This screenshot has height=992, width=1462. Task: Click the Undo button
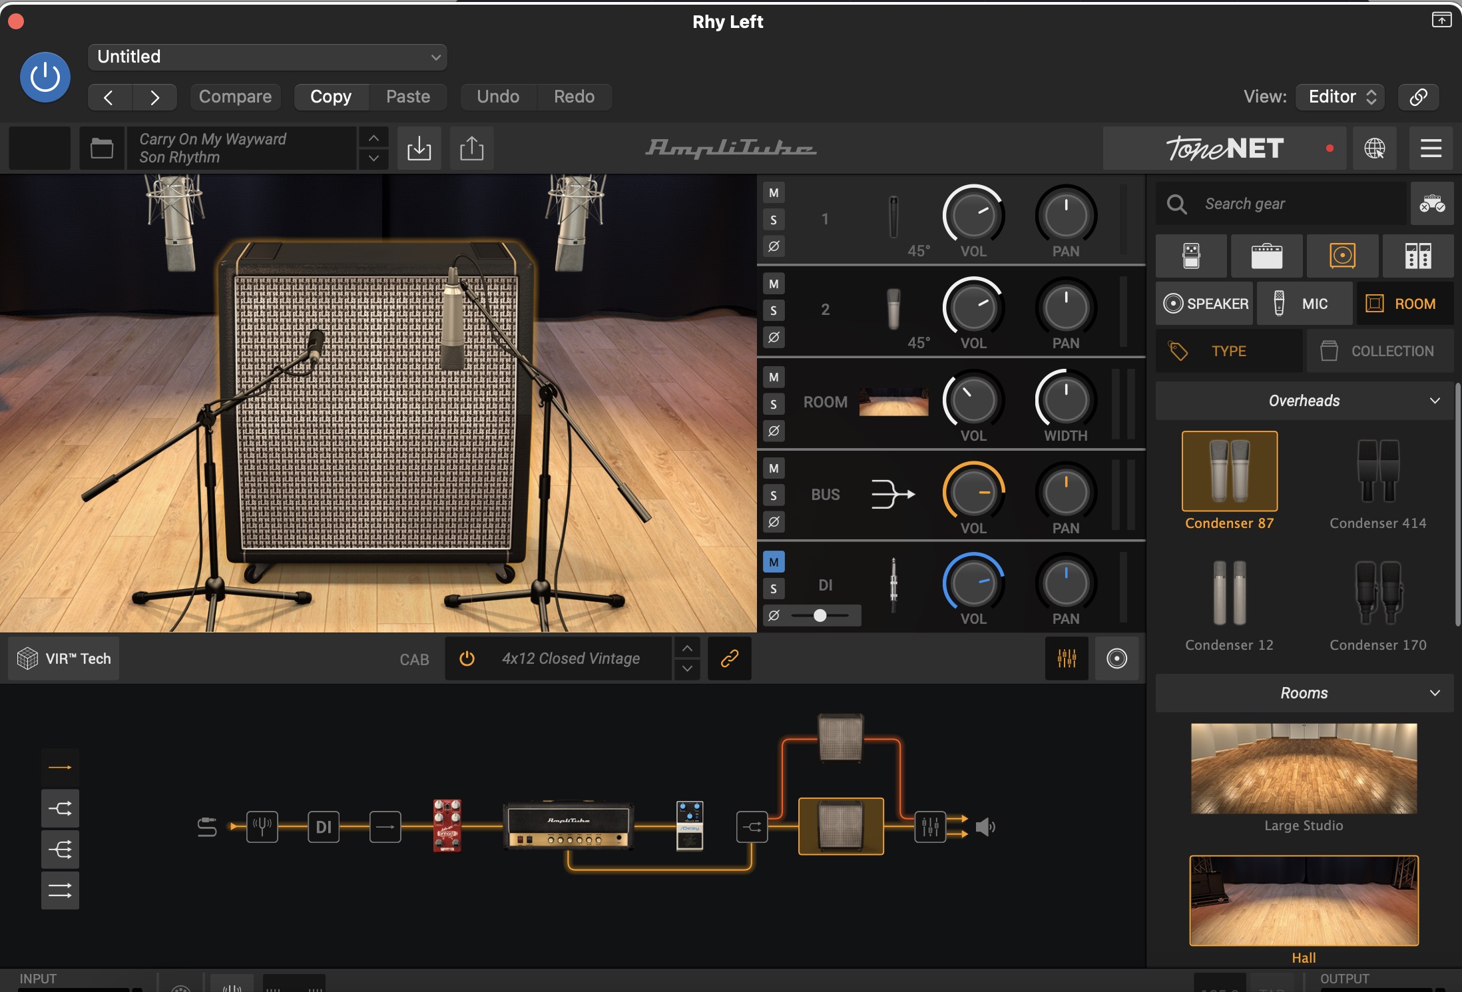click(498, 97)
